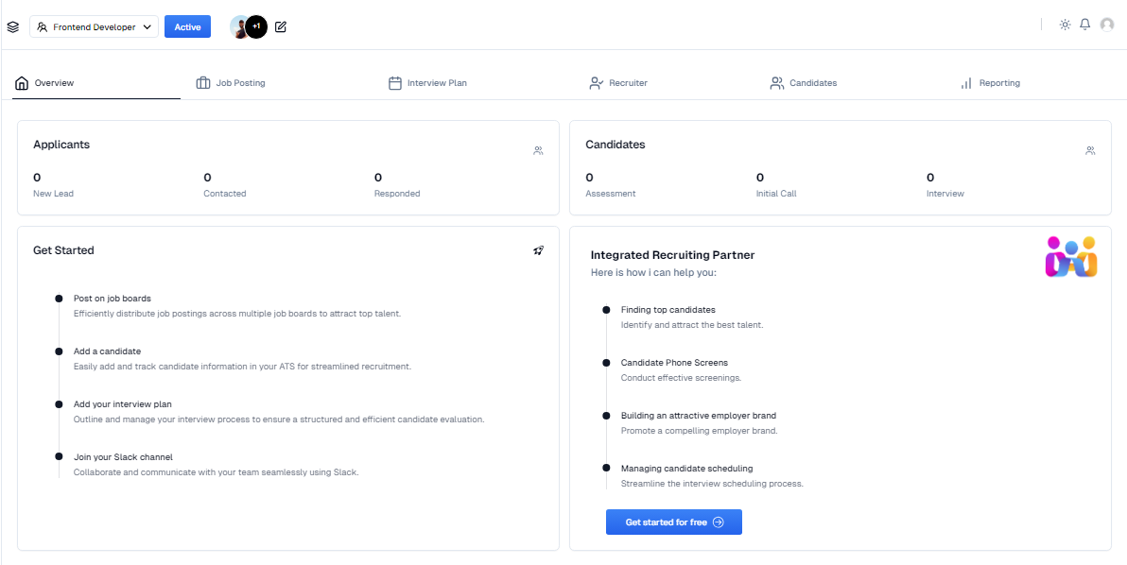Click the Managing candidate scheduling item
The height and width of the screenshot is (565, 1127).
point(712,476)
